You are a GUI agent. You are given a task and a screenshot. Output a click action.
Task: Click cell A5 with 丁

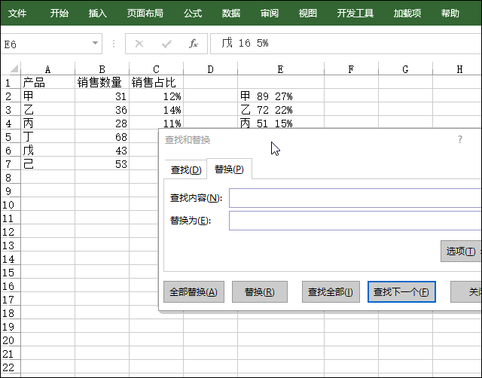click(47, 137)
